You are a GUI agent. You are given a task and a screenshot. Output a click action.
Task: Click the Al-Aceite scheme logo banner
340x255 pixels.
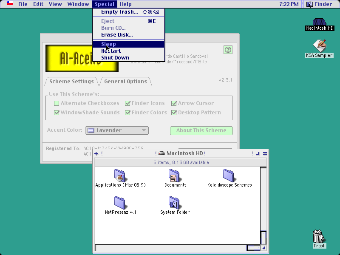[82, 58]
